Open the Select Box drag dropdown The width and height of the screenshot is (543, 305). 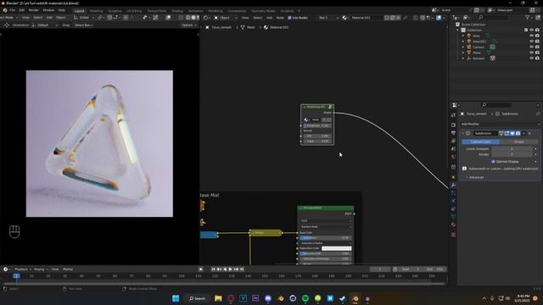point(83,25)
